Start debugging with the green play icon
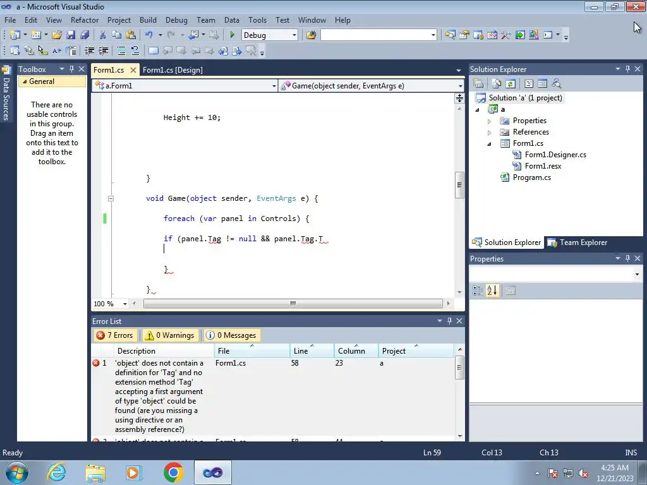 [232, 35]
